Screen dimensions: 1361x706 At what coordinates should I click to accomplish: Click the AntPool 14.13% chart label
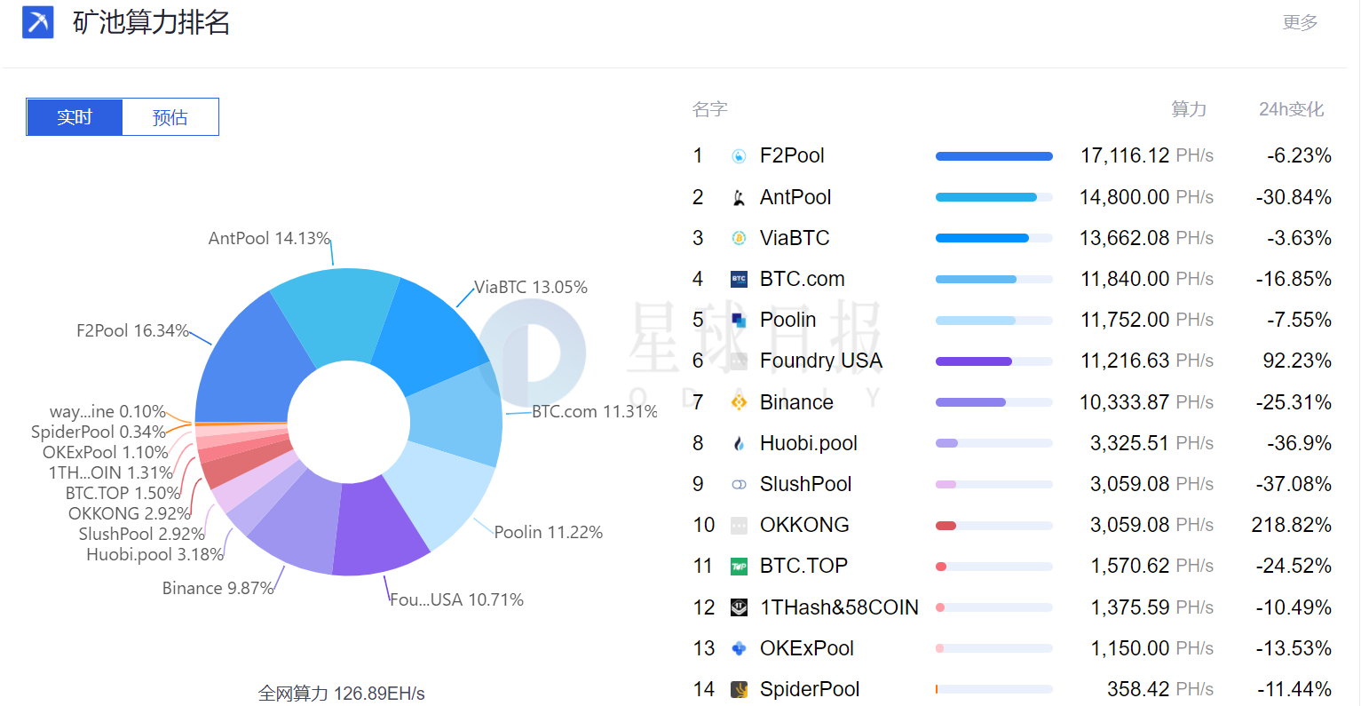click(x=269, y=238)
